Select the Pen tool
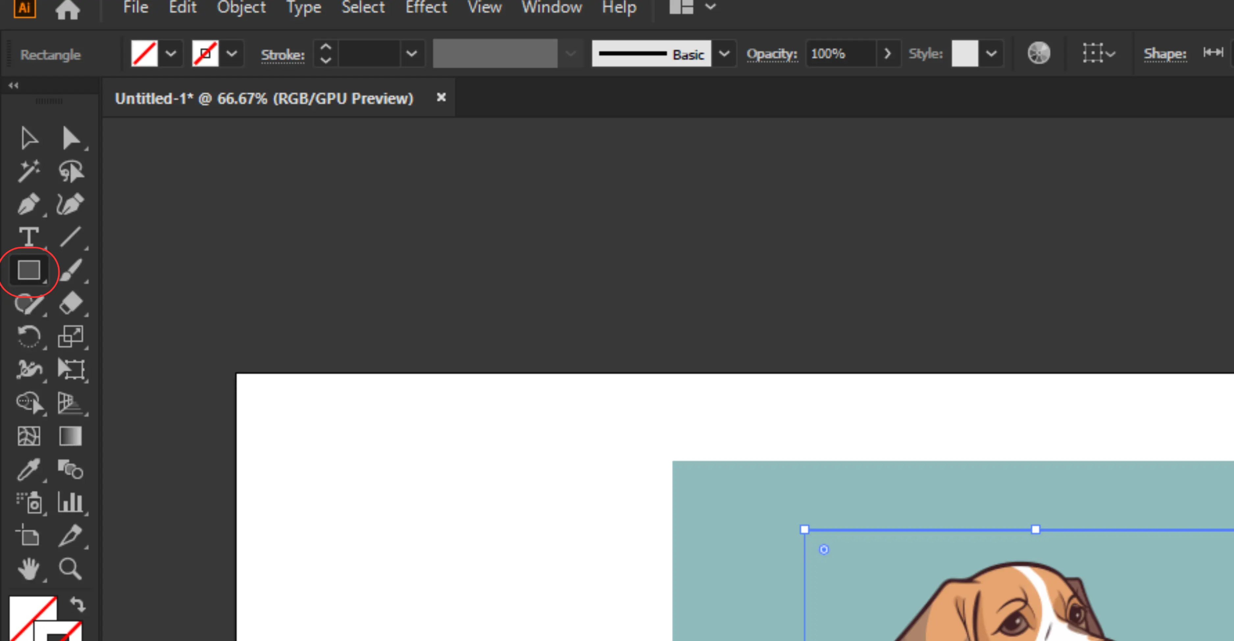The image size is (1234, 641). tap(29, 204)
